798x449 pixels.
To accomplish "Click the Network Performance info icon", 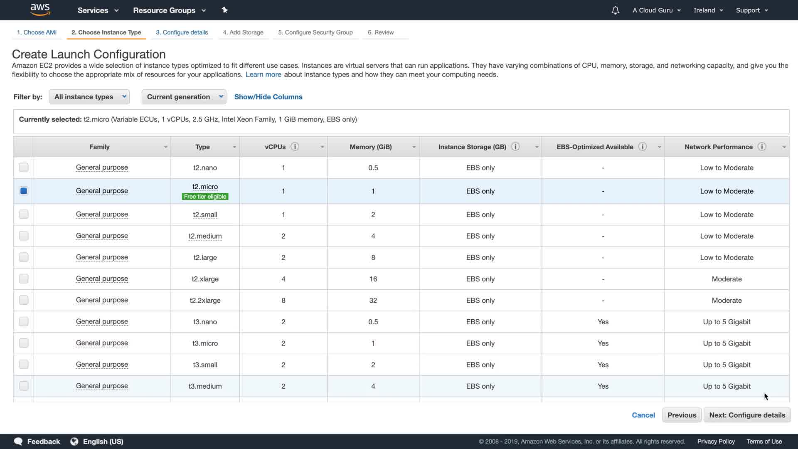I will (x=762, y=146).
